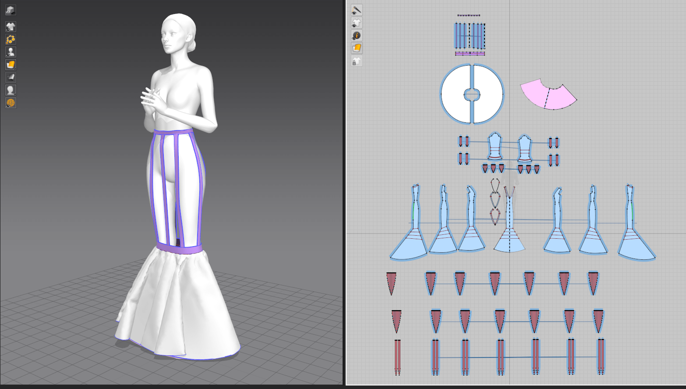686x389 pixels.
Task: Hide the avatar using the avatar eye icon
Action: click(x=11, y=52)
